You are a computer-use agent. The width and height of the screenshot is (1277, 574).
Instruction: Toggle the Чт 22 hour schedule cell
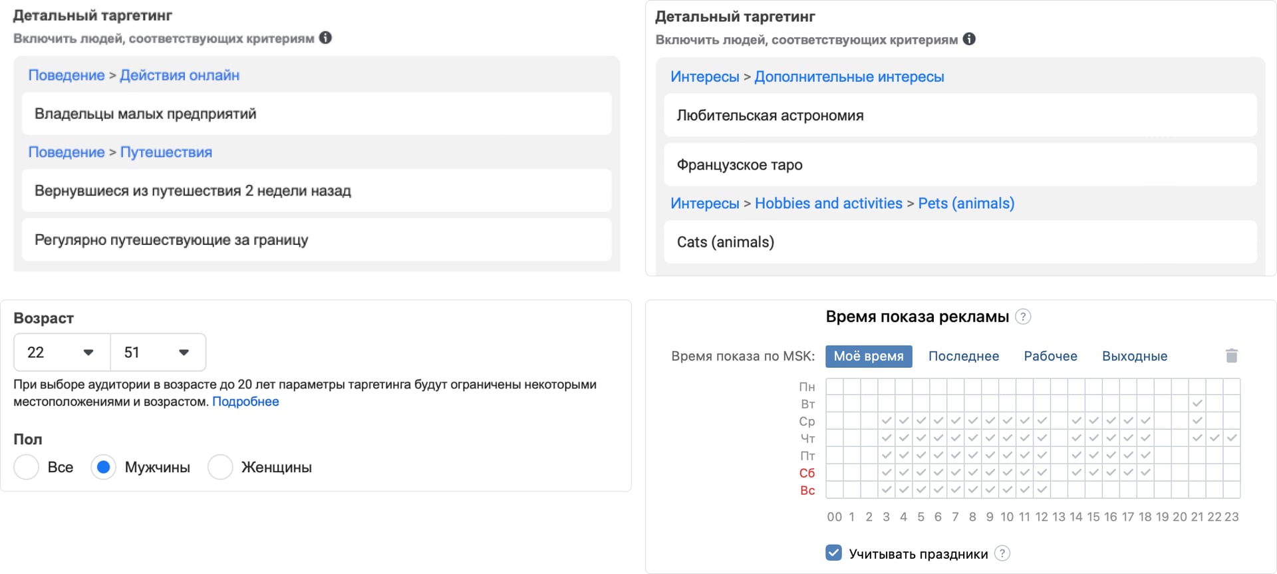pyautogui.click(x=1214, y=438)
